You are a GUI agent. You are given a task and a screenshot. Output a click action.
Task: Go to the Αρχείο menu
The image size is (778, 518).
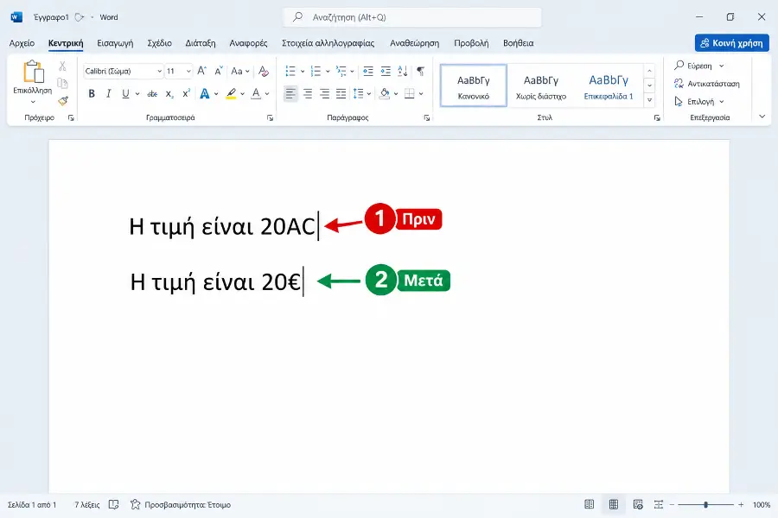coord(22,43)
